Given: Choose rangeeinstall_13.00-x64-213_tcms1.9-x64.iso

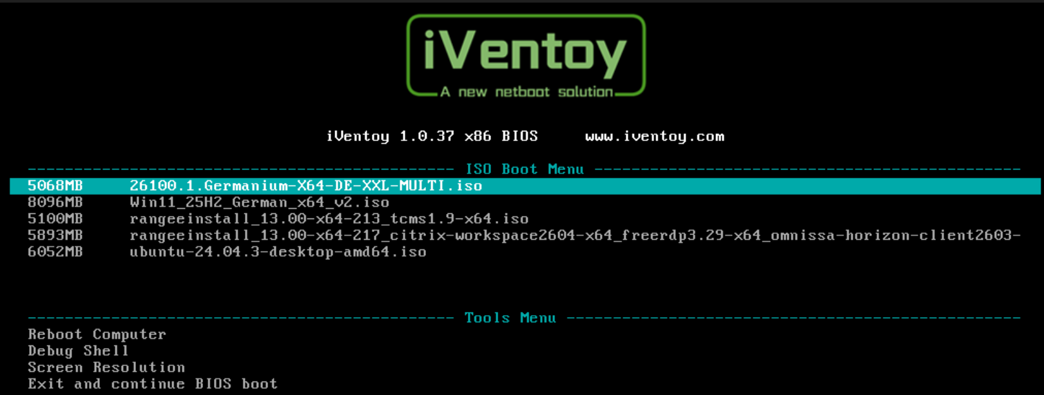Looking at the screenshot, I should (329, 219).
